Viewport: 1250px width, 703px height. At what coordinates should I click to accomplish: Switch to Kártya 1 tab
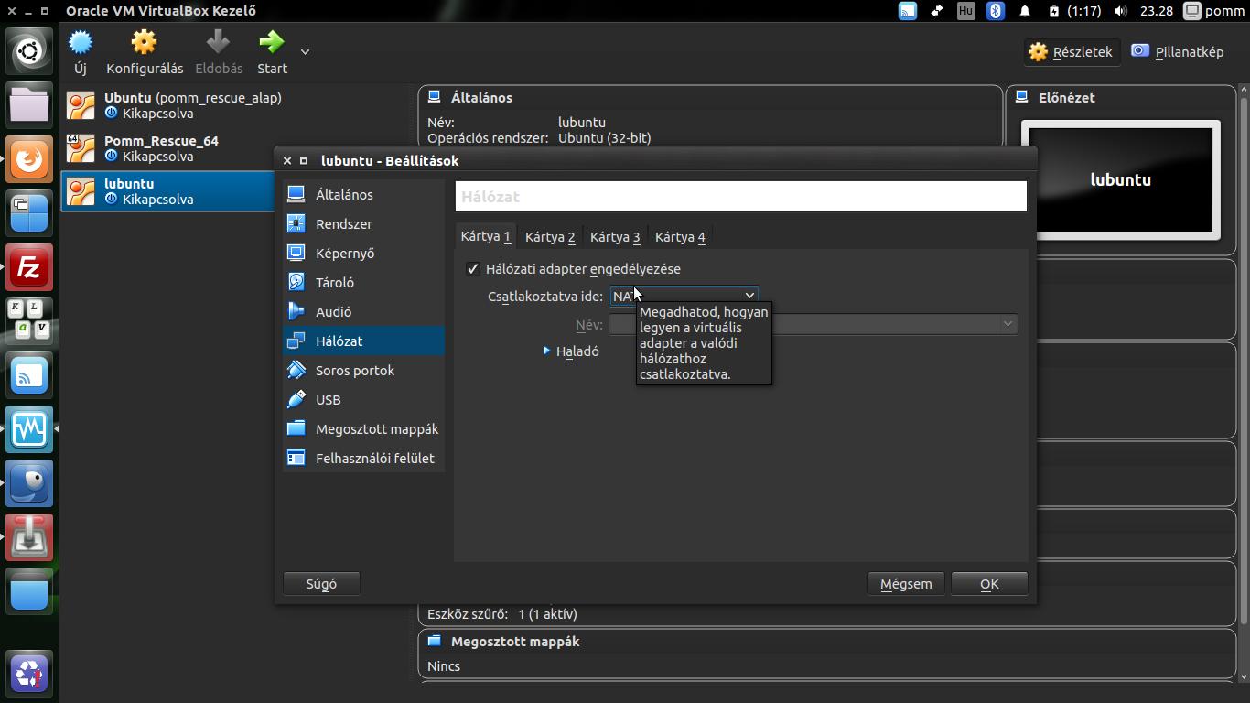click(486, 236)
